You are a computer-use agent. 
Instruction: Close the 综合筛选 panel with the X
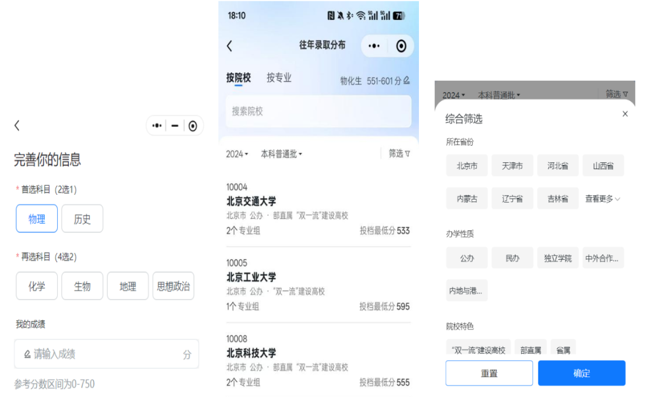(x=624, y=114)
